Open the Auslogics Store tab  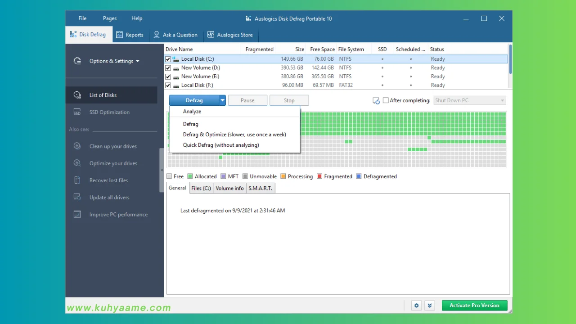coord(230,35)
